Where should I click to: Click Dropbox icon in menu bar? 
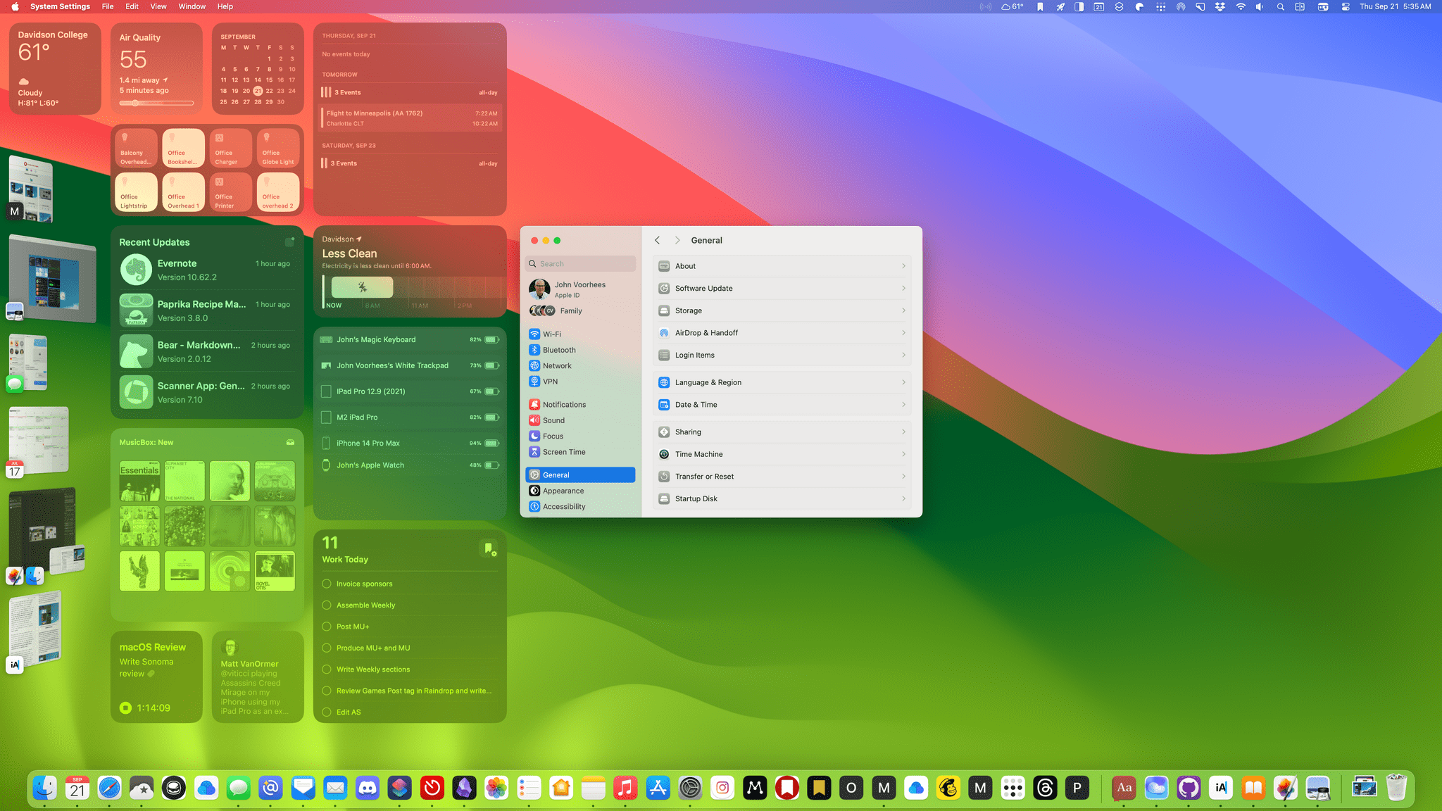(1220, 6)
